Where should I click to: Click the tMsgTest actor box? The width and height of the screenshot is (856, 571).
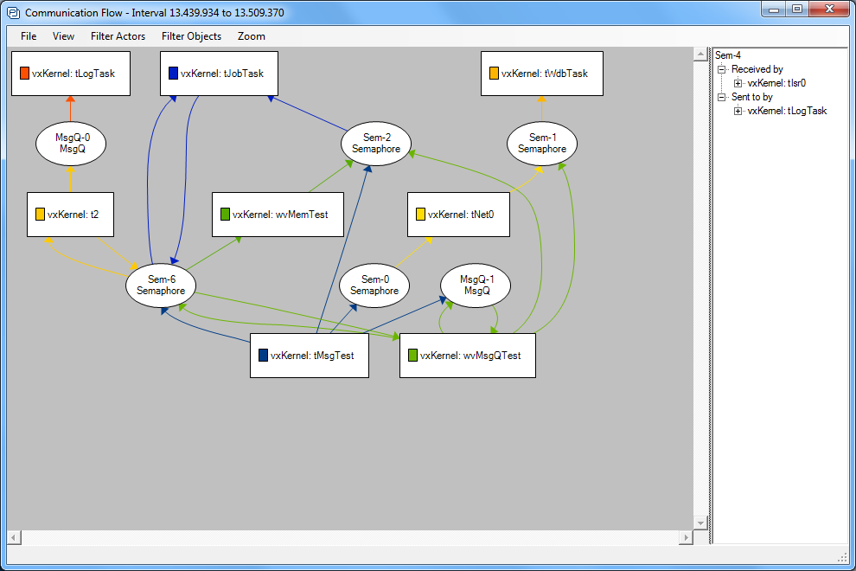coord(310,356)
